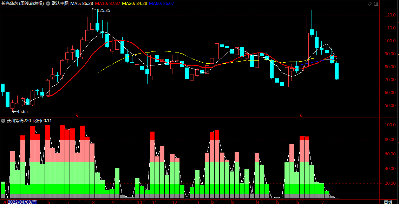Click the red MA10: 87.87 indicator value
This screenshot has width=399, height=204.
click(107, 3)
